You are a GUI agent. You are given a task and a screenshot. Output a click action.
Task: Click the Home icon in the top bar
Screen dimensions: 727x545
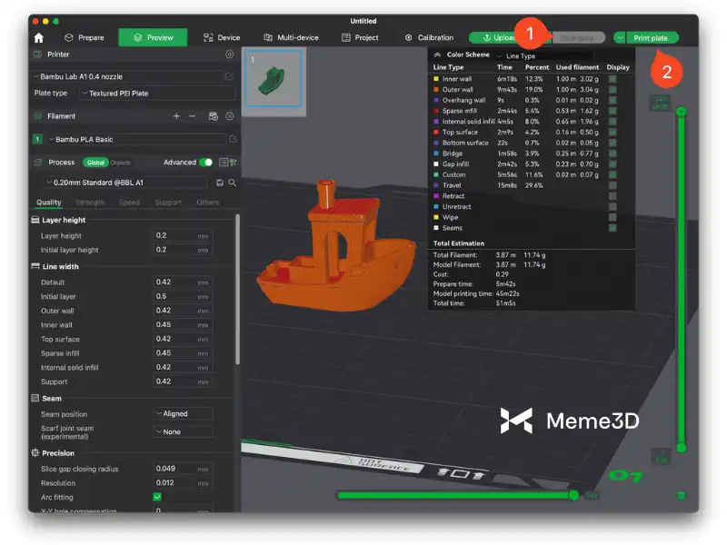point(38,38)
